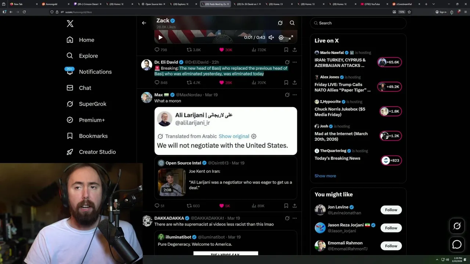
Task: Open Premium+ in sidebar
Action: pyautogui.click(x=86, y=120)
